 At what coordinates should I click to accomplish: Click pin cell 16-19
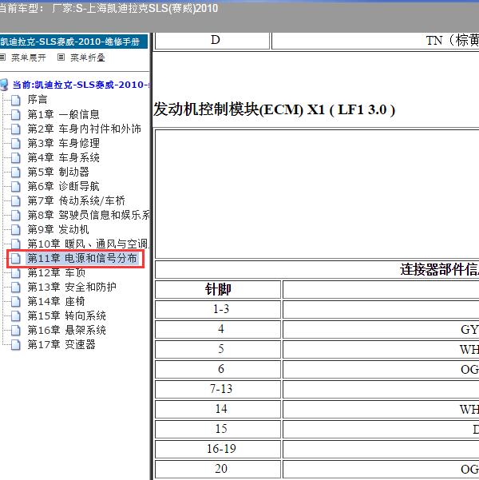[x=218, y=449]
